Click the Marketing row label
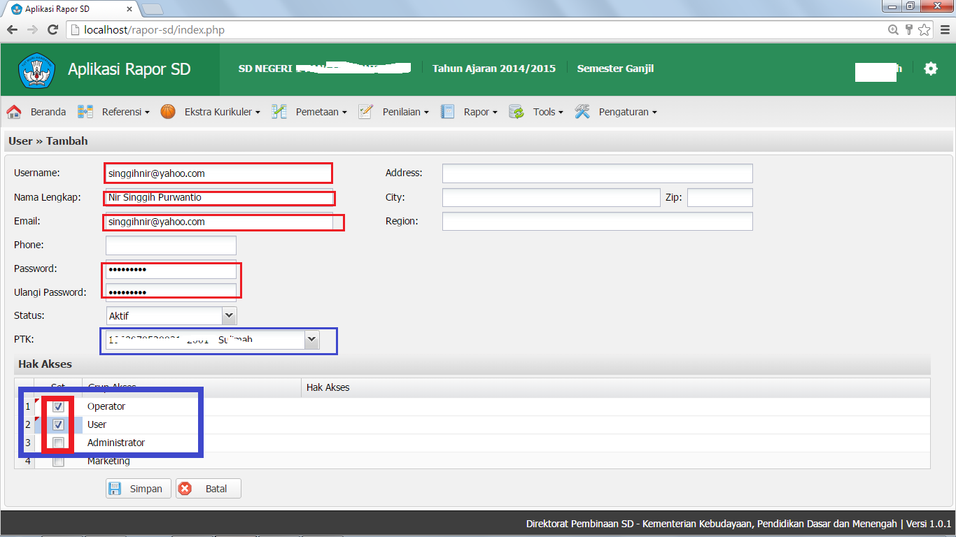 pyautogui.click(x=108, y=461)
